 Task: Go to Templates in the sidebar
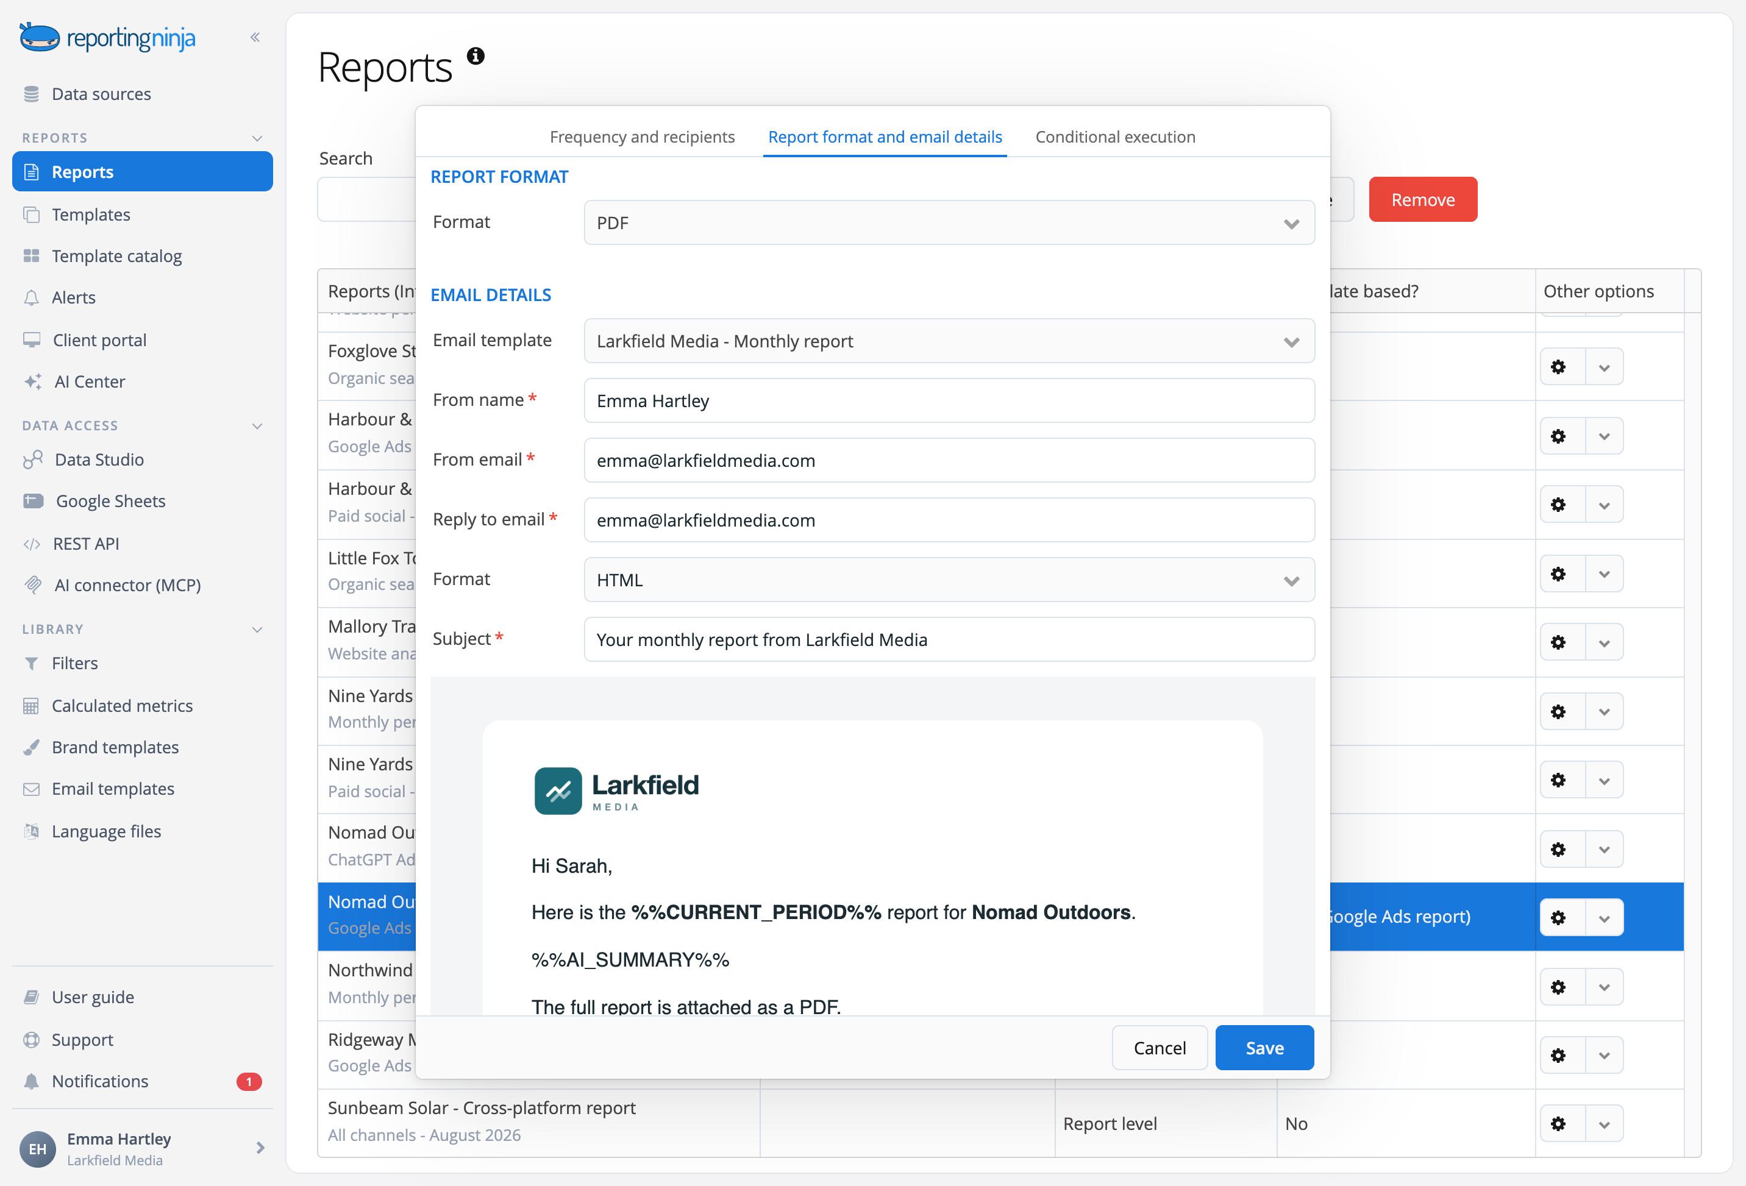tap(91, 214)
